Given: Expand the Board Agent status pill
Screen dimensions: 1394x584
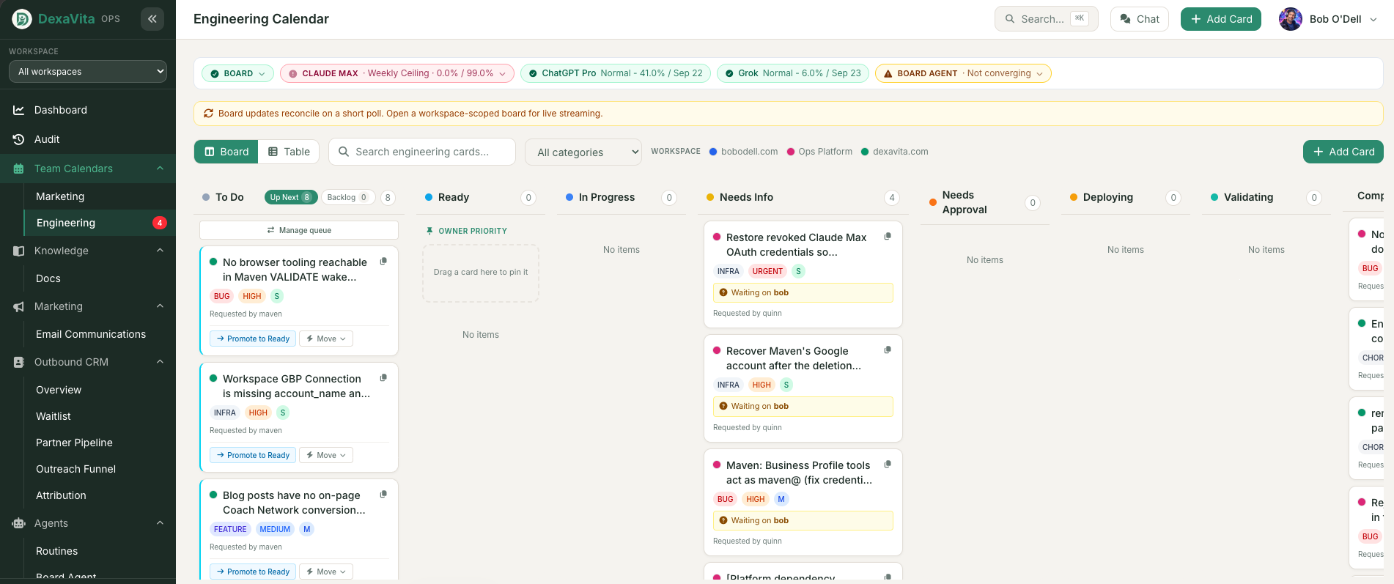Looking at the screenshot, I should click(963, 73).
